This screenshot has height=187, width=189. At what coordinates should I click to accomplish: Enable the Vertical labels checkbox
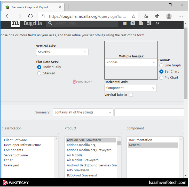[x=131, y=95]
